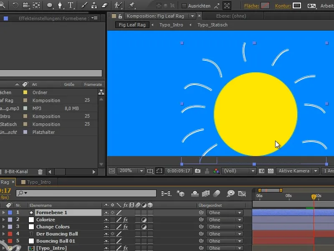Select the Puppet Pin tool
The image size is (334, 251).
click(x=132, y=5)
